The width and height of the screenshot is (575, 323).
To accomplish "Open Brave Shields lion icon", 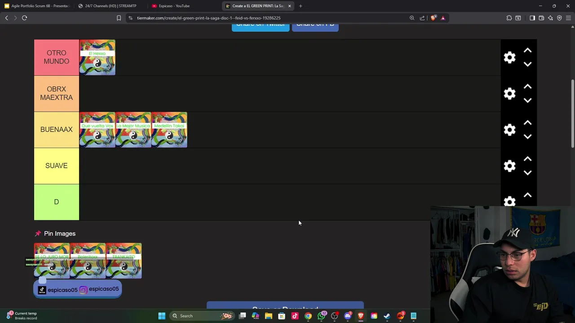I will click(x=433, y=18).
